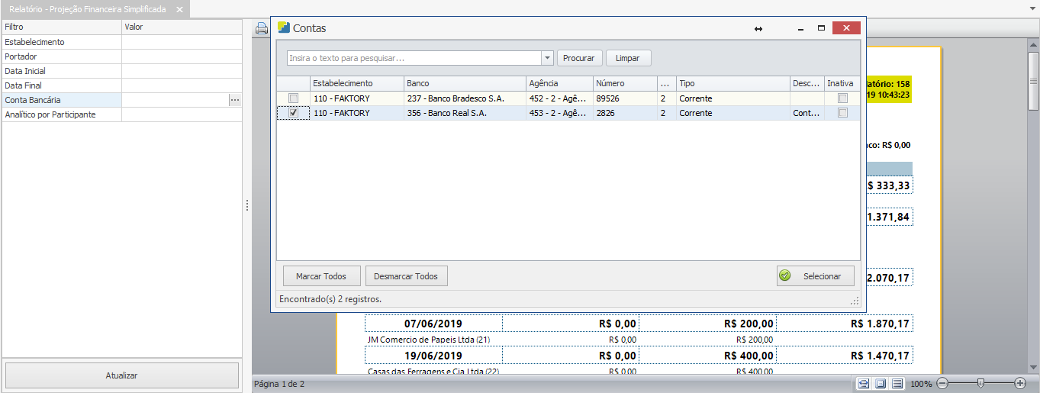The height and width of the screenshot is (393, 1040).
Task: Close the Projeção Financeira Simplificada tab
Action: point(179,9)
